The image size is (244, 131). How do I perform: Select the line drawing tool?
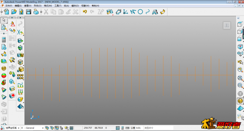[133, 12]
